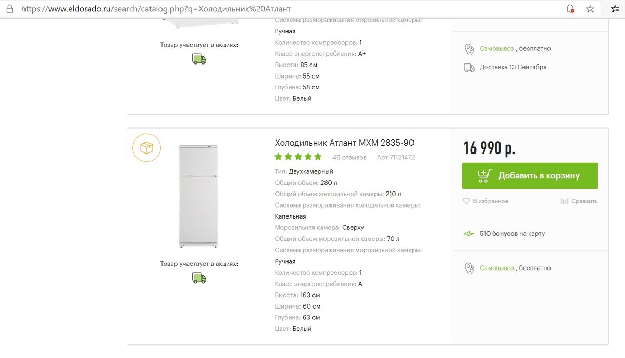Viewport: 625px width, 358px height.
Task: Open the browser notifications bell icon
Action: [570, 9]
